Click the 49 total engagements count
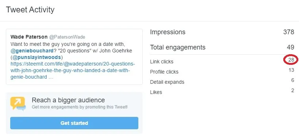Viewport: 299px width, 138px height. [290, 47]
